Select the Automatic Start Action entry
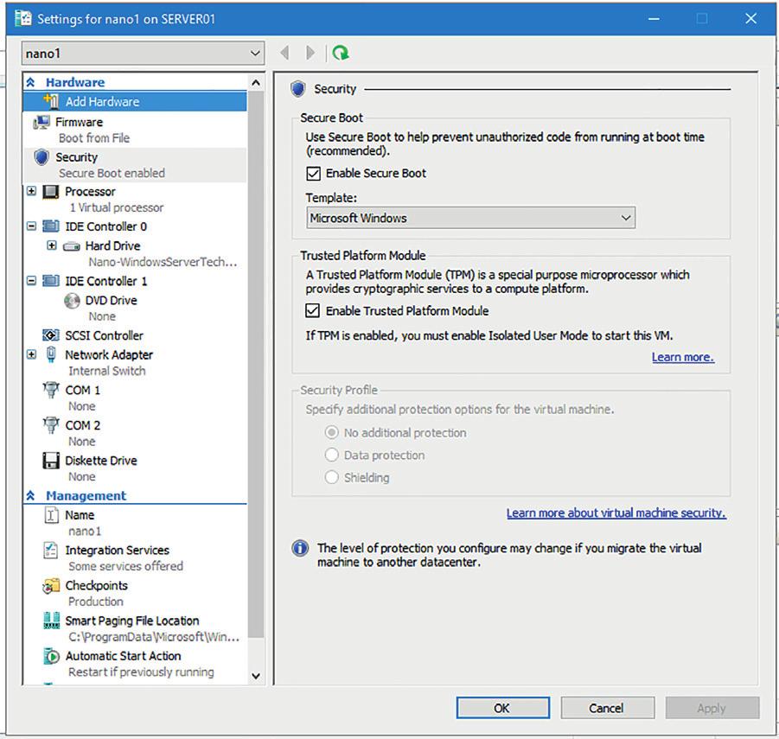Viewport: 779px width, 739px height. pos(135,664)
